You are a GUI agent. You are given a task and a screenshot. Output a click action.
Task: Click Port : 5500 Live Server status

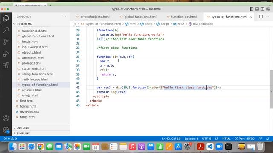244,139
